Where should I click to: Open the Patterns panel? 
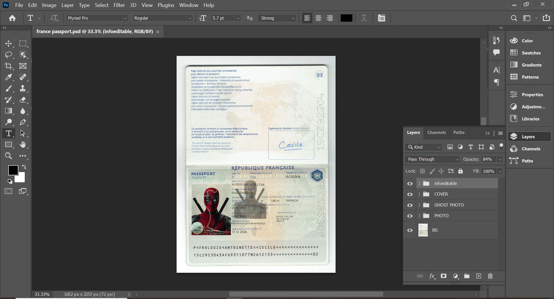pyautogui.click(x=530, y=77)
